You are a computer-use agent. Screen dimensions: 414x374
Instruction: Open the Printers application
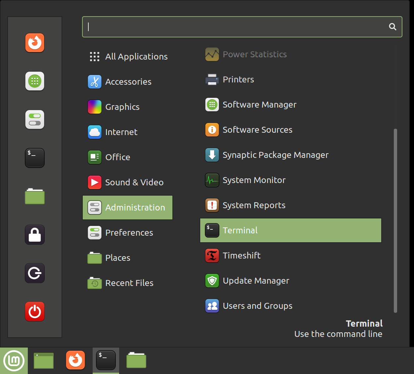(x=291, y=79)
